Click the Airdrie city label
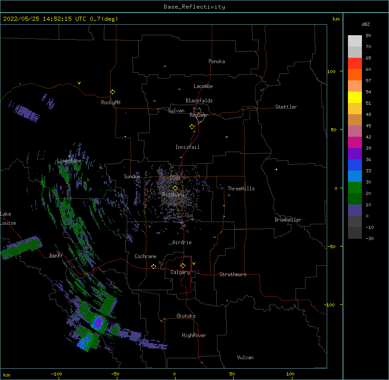The width and height of the screenshot is (389, 380). click(182, 242)
